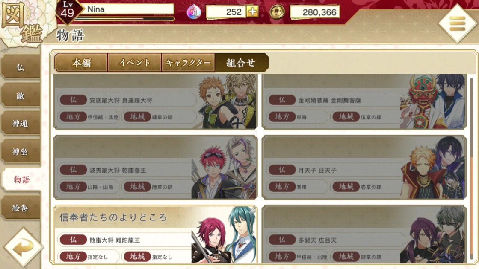Viewport: 479px width, 269px height.
Task: Open the 仏 sidebar category
Action: tap(21, 67)
